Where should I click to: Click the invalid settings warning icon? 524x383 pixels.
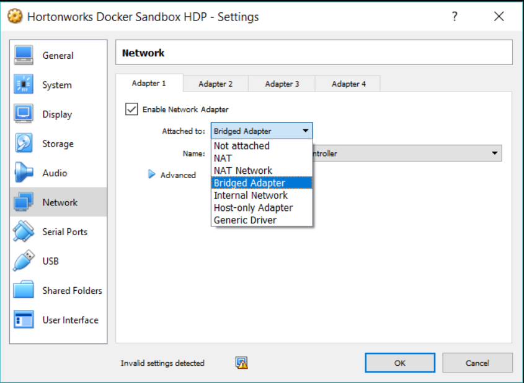pos(241,363)
